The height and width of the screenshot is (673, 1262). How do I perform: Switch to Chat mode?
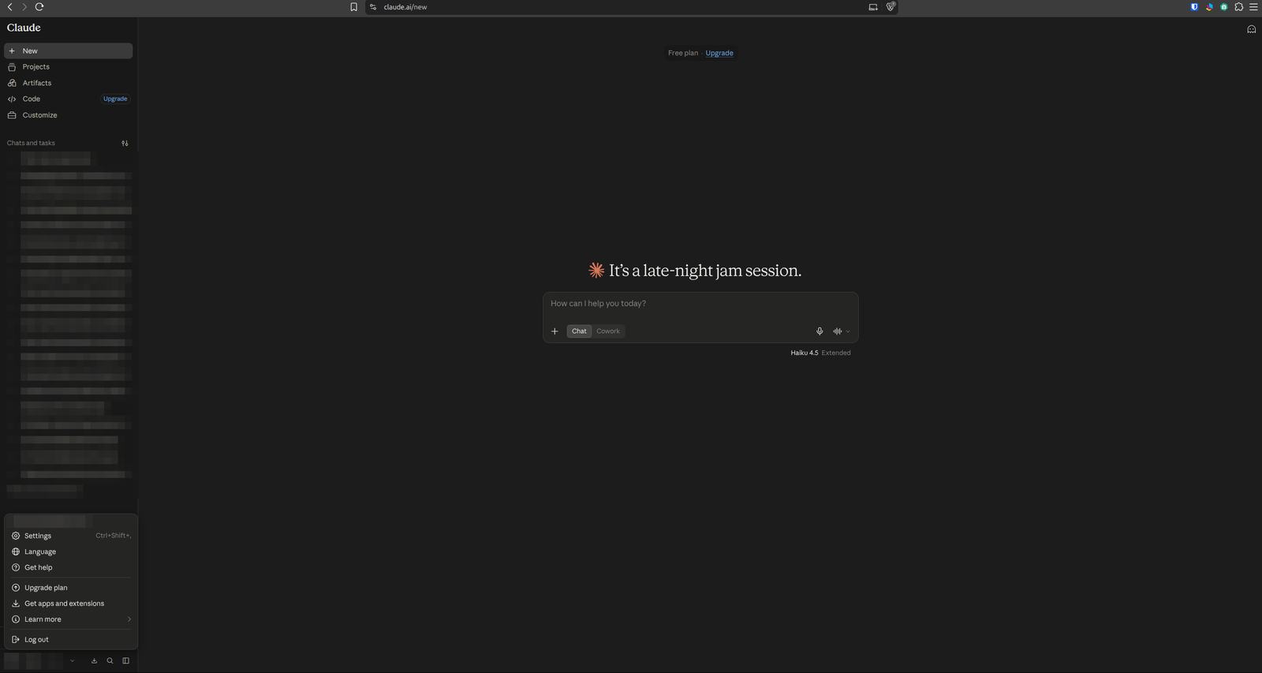click(x=579, y=331)
